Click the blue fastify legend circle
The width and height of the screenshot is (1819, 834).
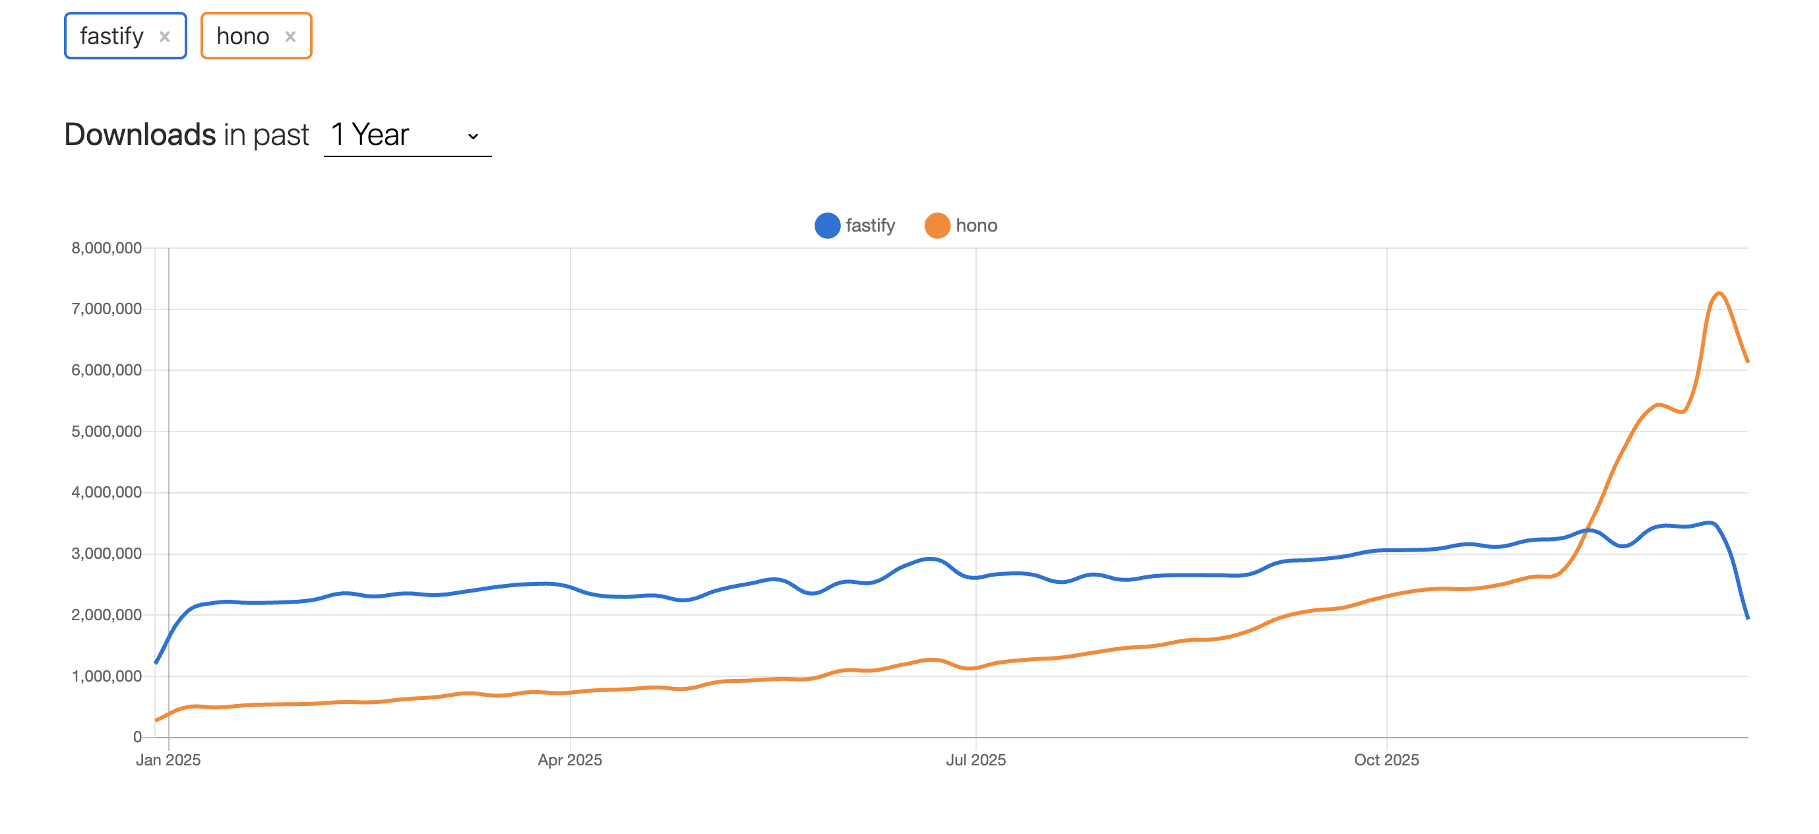pos(827,226)
